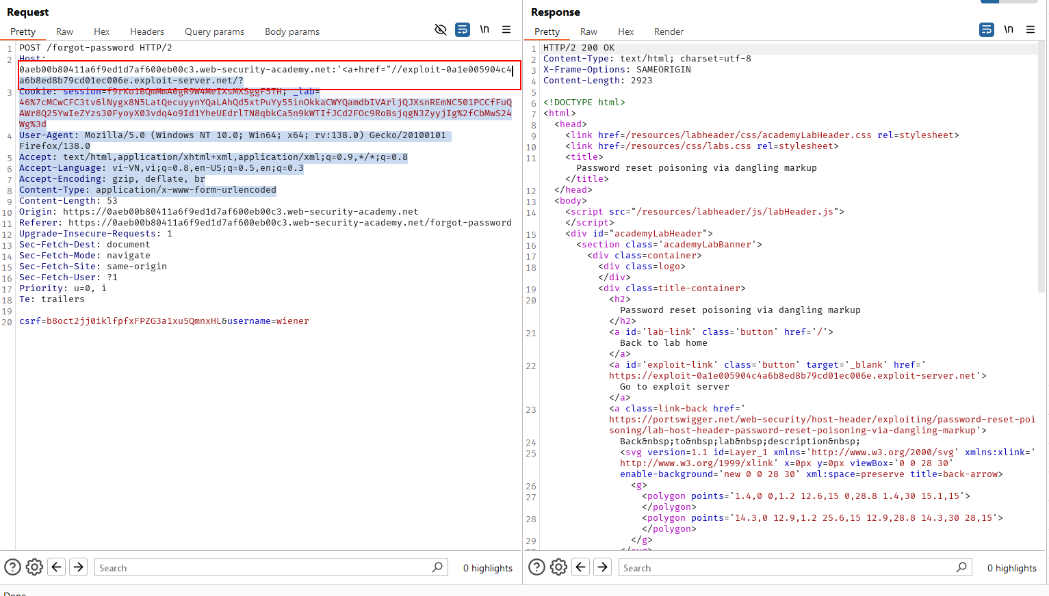
Task: Click 'Sec-Fetch-Dest: document' line
Action: pos(85,245)
